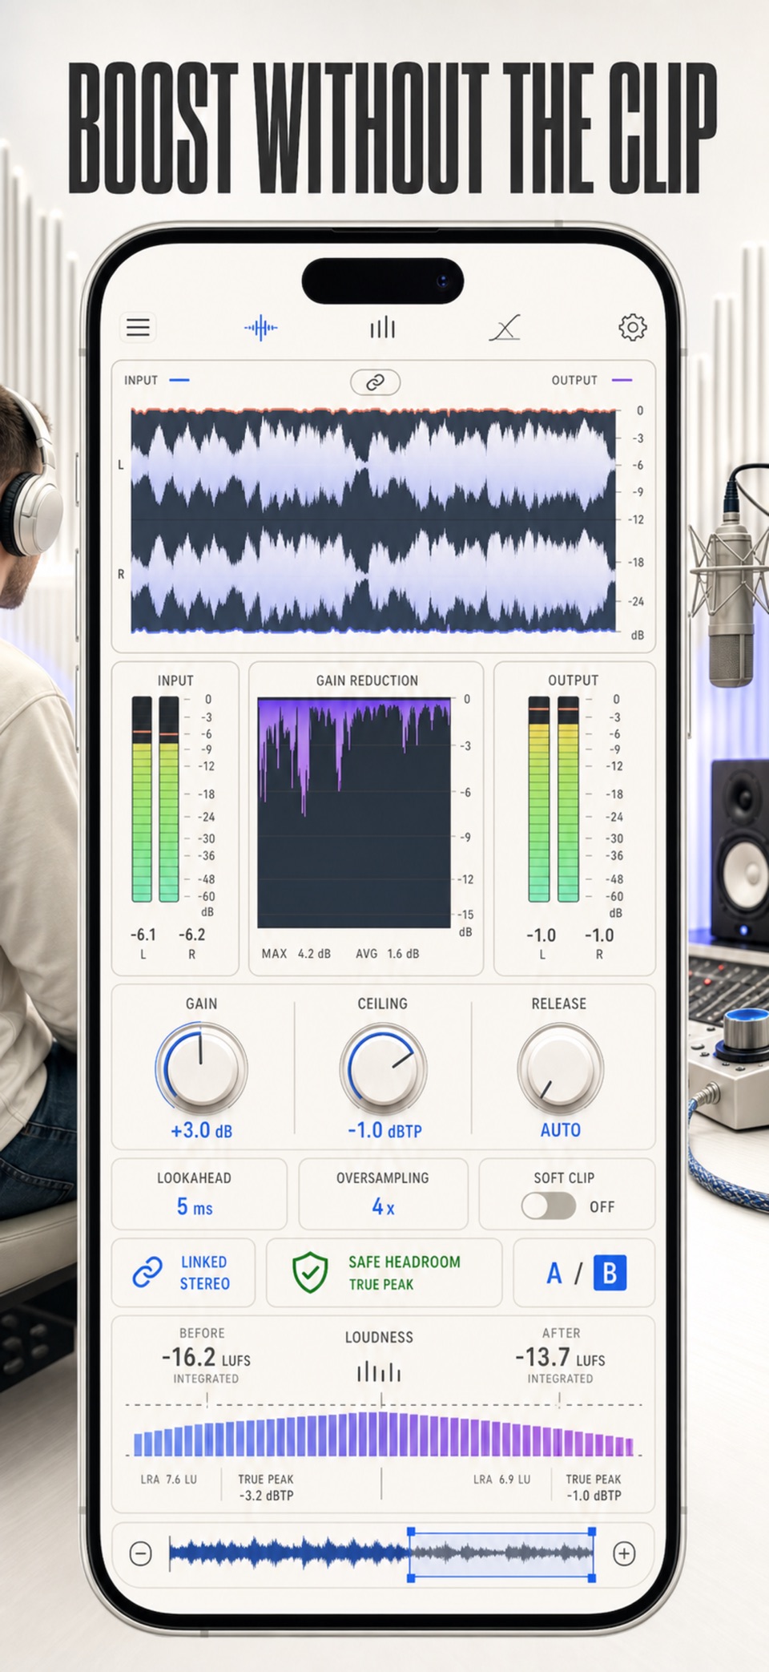Image resolution: width=769 pixels, height=1672 pixels.
Task: Open the transfer curve tab
Action: (x=505, y=327)
